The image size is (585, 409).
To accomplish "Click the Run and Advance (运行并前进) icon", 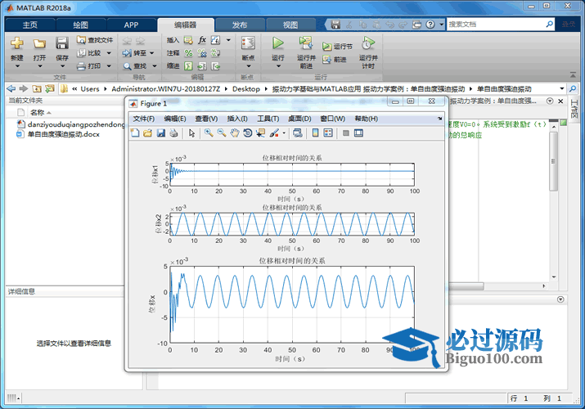I will 306,43.
